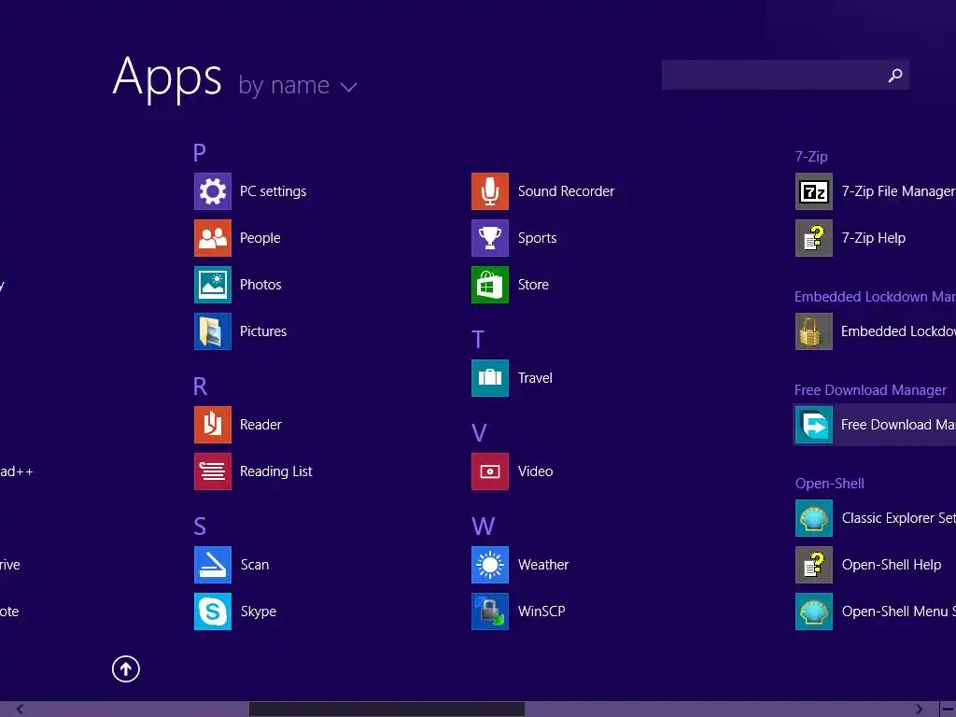Open the 7-Zip Help icon

(813, 238)
